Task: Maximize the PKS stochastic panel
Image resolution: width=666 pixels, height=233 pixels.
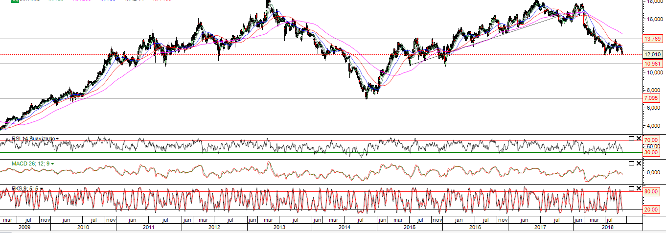Action: (631, 188)
